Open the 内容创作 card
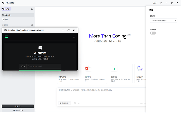This screenshot has height=113, width=181. [x=140, y=73]
